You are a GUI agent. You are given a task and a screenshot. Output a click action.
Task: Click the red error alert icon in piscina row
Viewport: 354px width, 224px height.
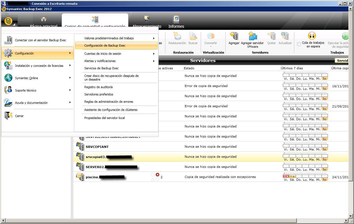[x=158, y=175]
